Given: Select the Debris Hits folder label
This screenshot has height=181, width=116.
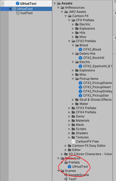Looking at the screenshot, I should [88, 54].
